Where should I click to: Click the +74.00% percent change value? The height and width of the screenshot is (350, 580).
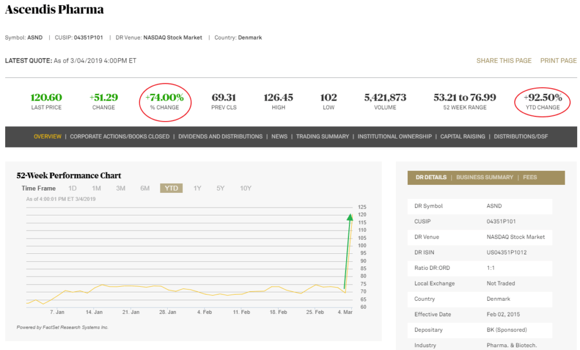click(165, 97)
